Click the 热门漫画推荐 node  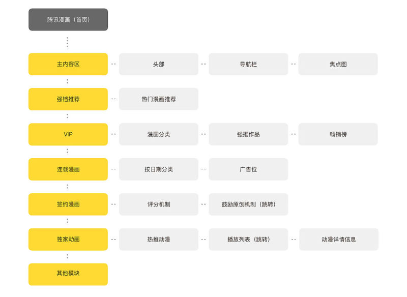(159, 99)
